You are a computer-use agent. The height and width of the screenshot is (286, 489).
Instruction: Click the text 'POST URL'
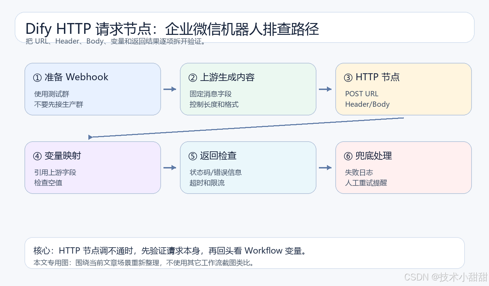point(362,94)
